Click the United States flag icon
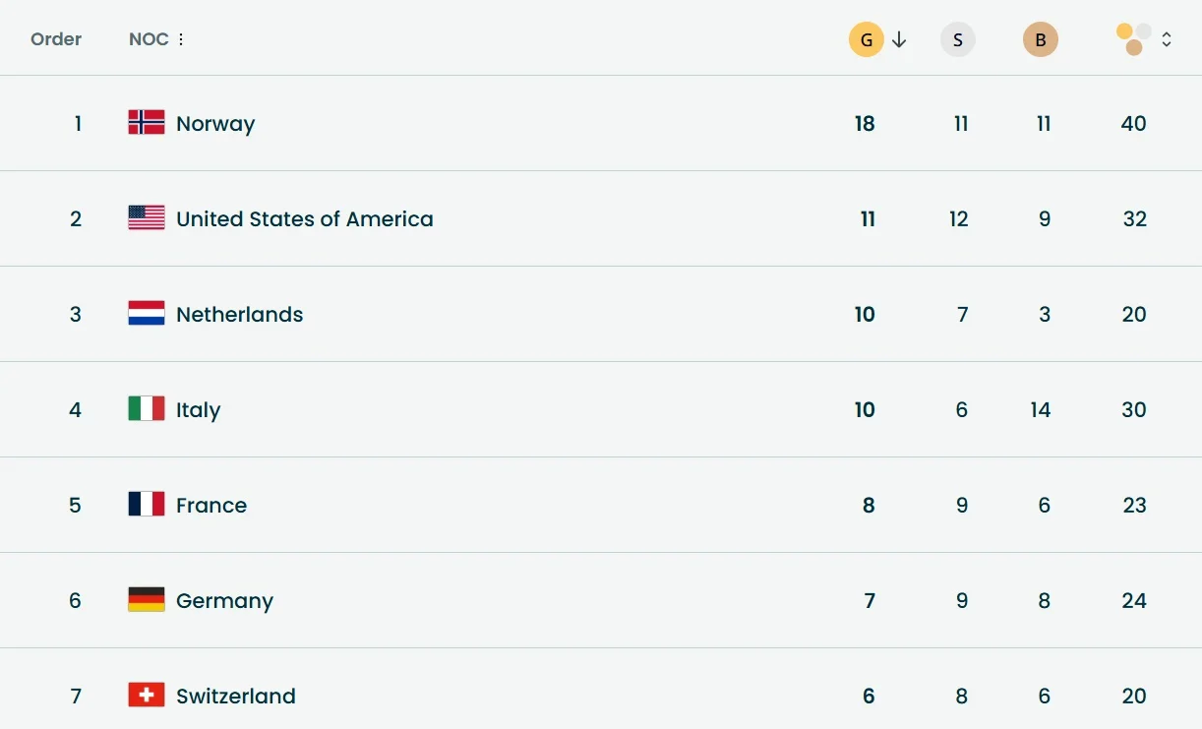The image size is (1202, 729). (147, 218)
